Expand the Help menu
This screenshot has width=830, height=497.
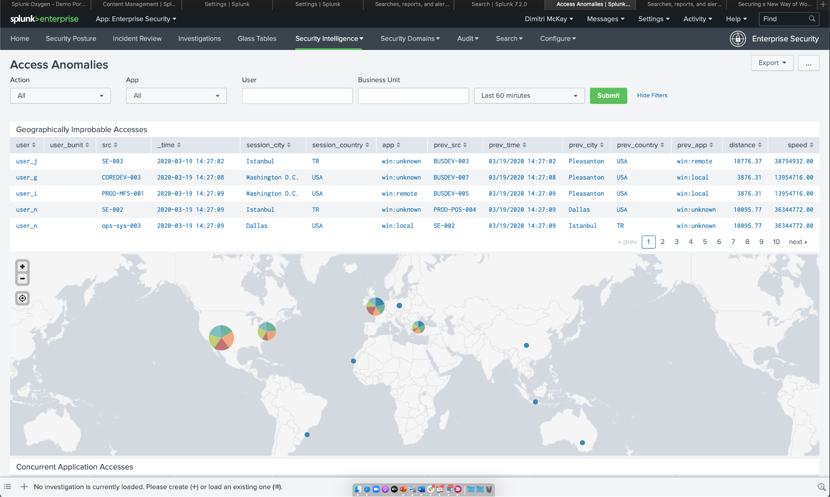tap(736, 19)
